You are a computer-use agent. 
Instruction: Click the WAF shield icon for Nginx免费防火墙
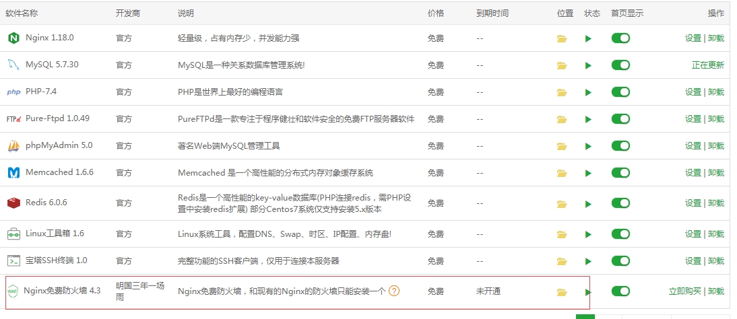pos(13,291)
